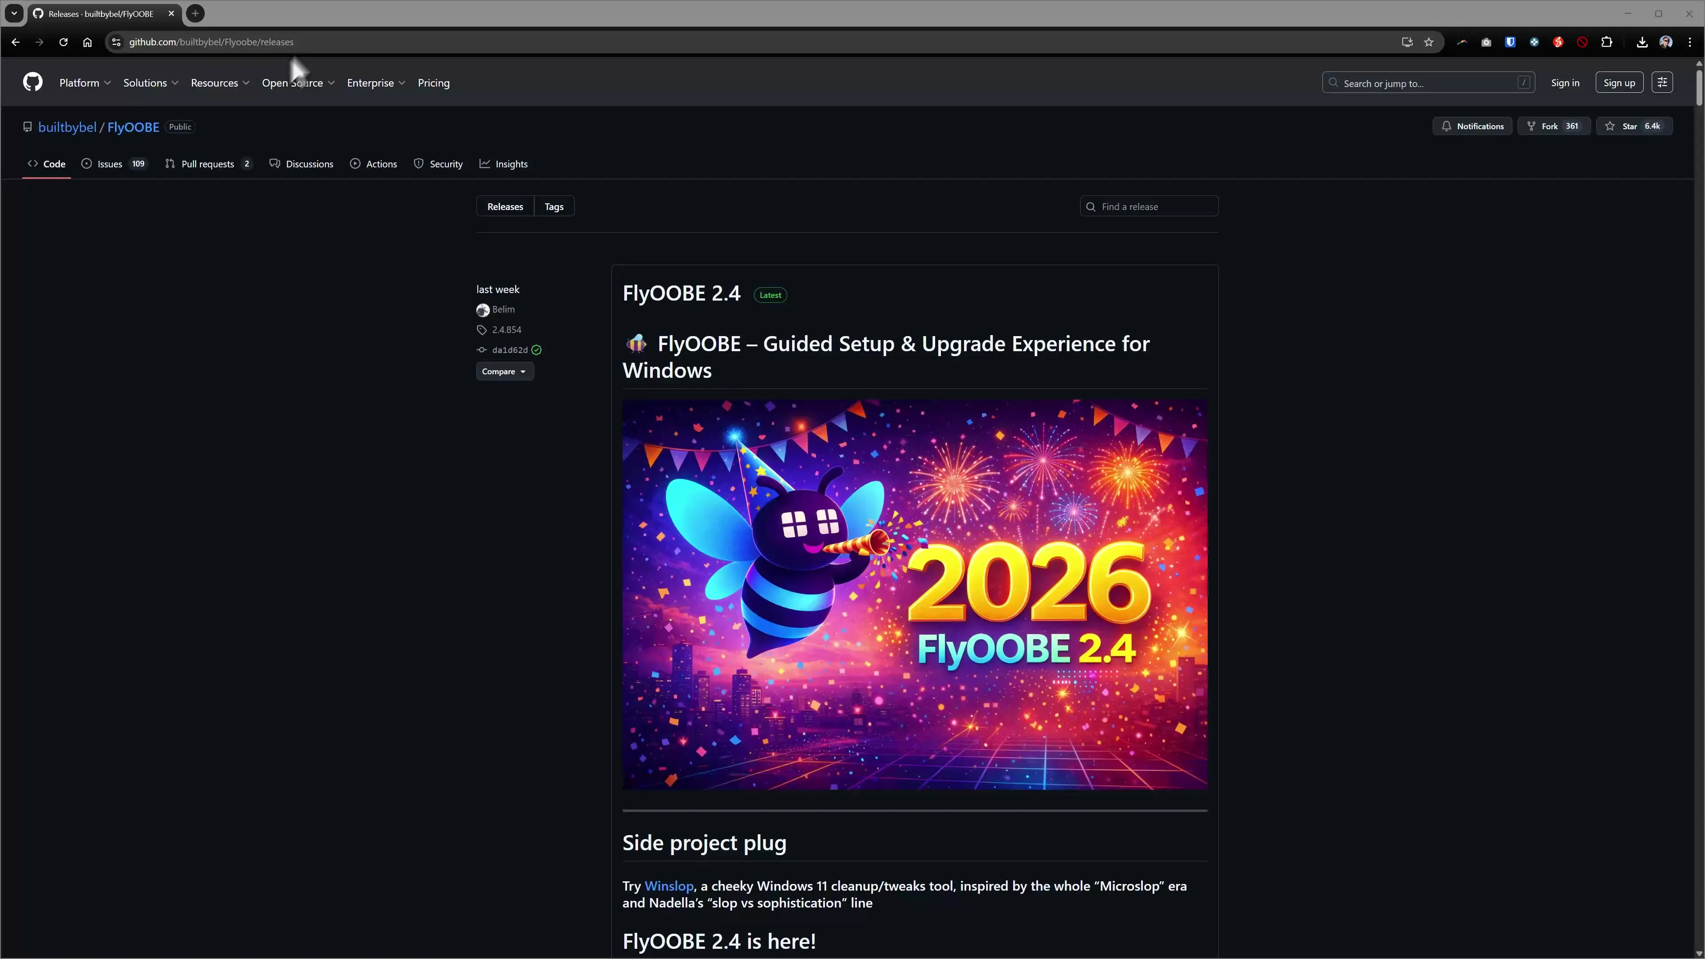Viewport: 1705px width, 959px height.
Task: Expand the Enterprise navigation dropdown
Action: point(375,83)
